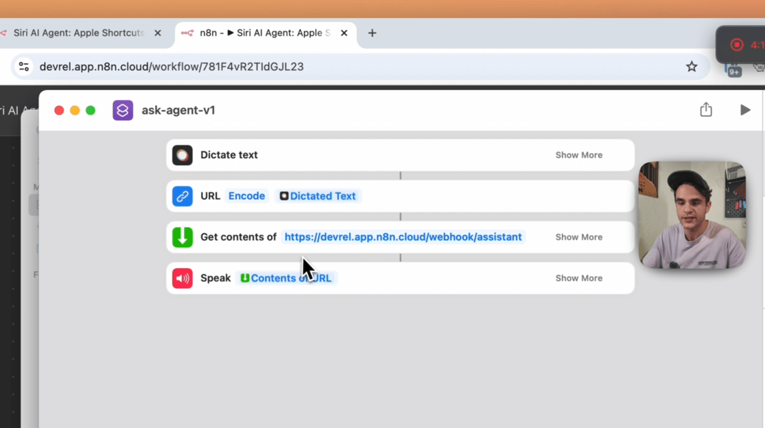Click the Contents of URL variable token

[286, 278]
